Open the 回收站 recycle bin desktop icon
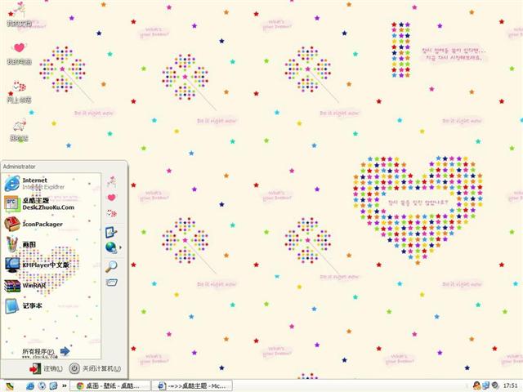The image size is (523, 392). pyautogui.click(x=20, y=131)
